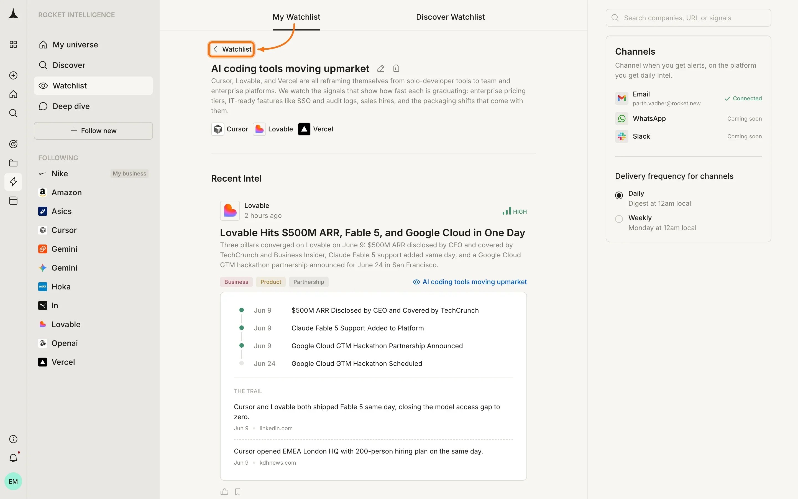Click the kdhnews.com source
The width and height of the screenshot is (798, 499).
click(278, 463)
